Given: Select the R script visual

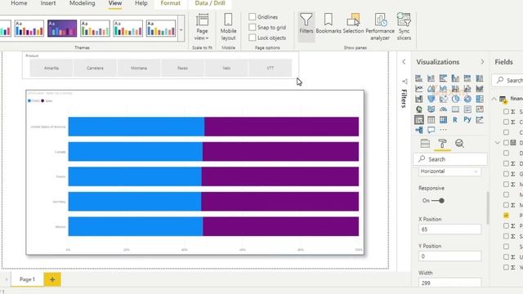Looking at the screenshot, I should coord(455,120).
